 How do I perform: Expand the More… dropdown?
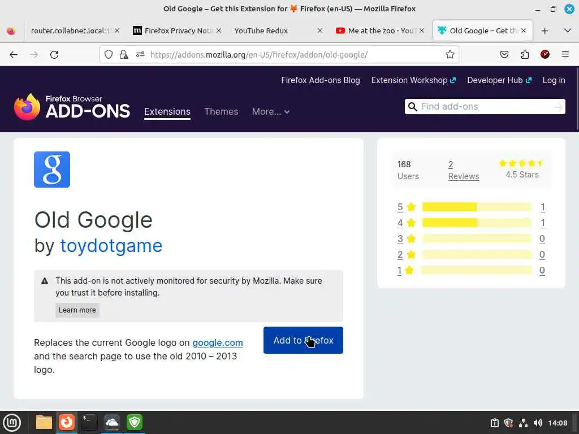pyautogui.click(x=271, y=111)
